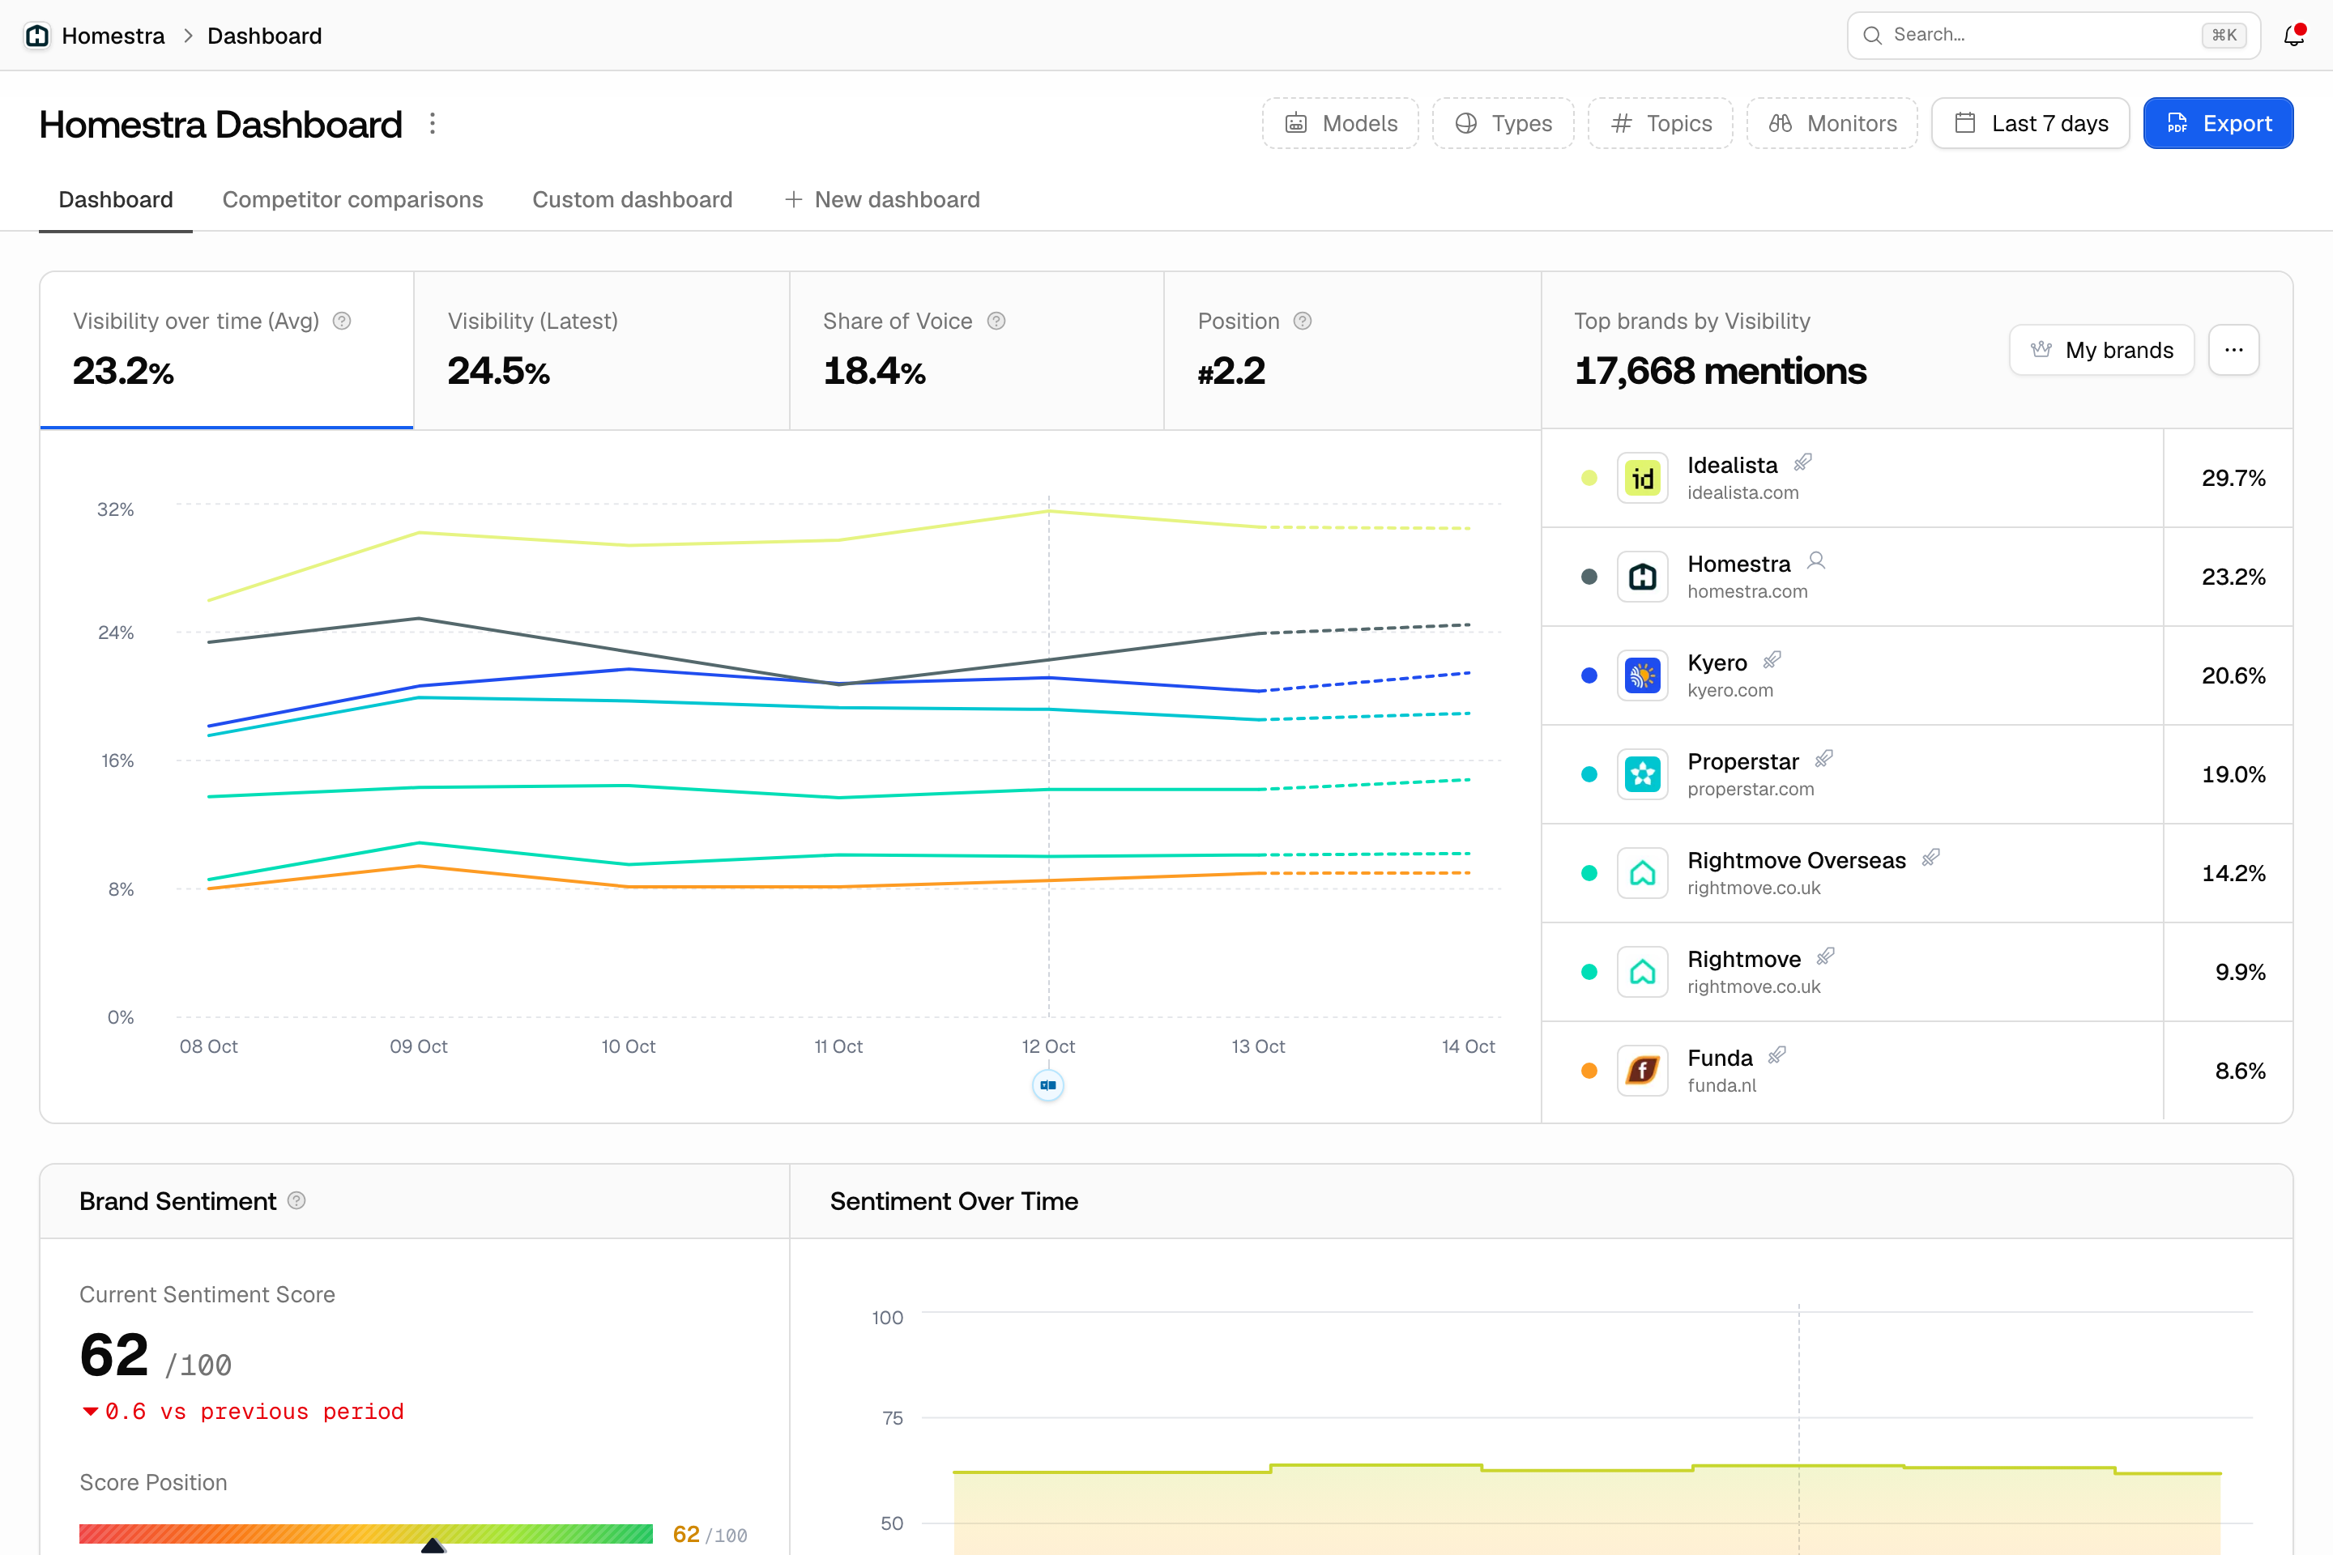Click the Score Position gradient bar
Viewport: 2333px width, 1555px height.
366,1534
